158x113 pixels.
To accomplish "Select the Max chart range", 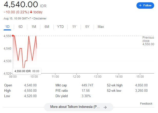I will [x=101, y=27].
